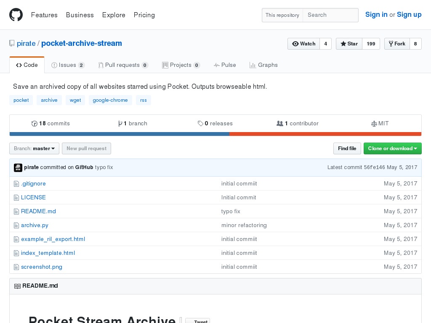Click the Sign in link
Image resolution: width=431 pixels, height=323 pixels.
(x=376, y=15)
